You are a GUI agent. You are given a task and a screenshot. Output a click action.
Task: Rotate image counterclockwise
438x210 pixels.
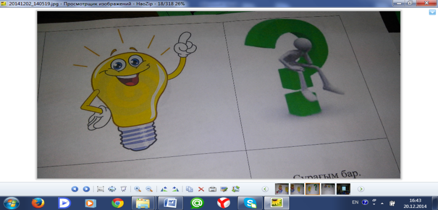164,189
